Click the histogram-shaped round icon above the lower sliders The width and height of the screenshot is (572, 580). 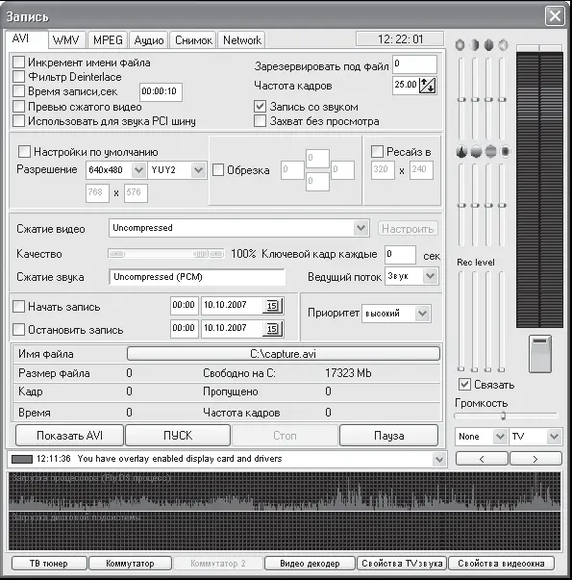[x=461, y=151]
